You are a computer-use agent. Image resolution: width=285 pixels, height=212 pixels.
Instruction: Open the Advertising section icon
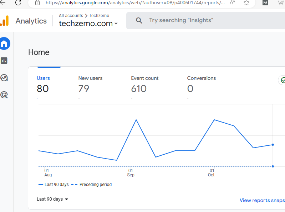[4, 95]
